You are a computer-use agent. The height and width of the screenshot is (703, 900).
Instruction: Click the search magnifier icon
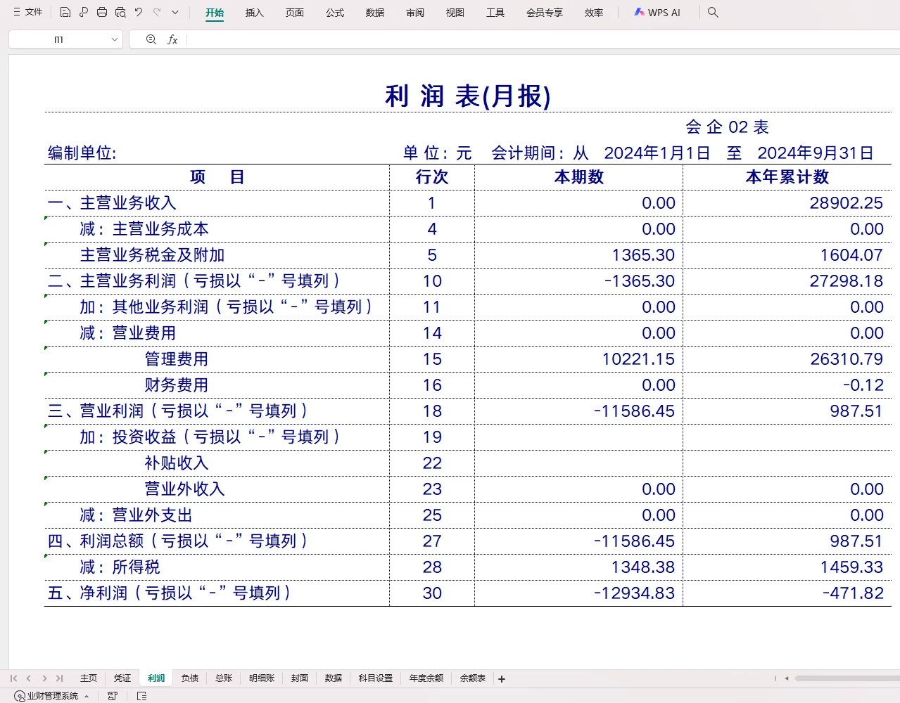point(712,12)
